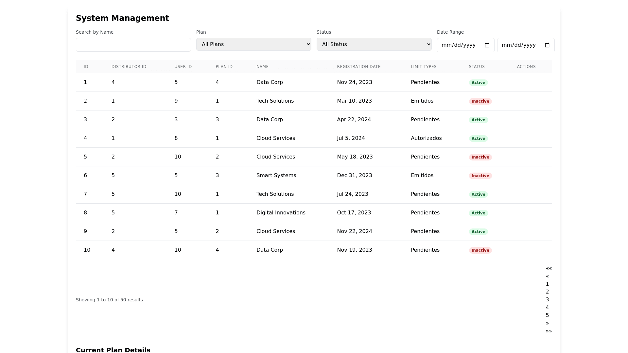
Task: Click the start date mm/dd/yyyy text
Action: 458,45
